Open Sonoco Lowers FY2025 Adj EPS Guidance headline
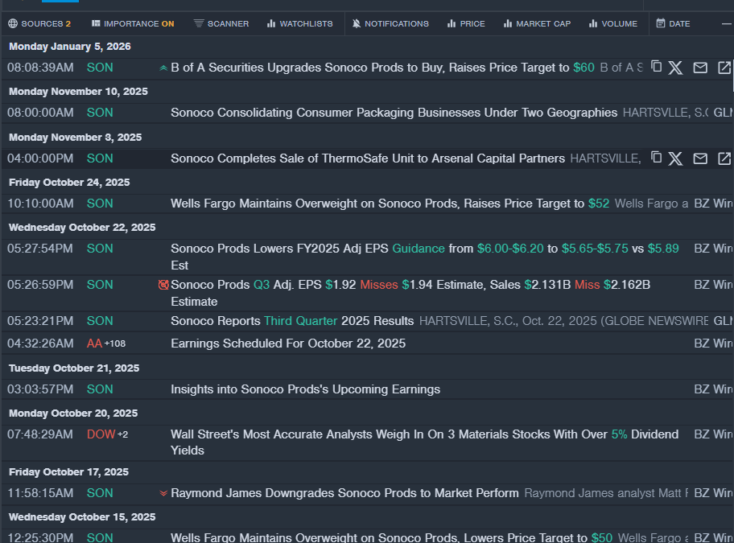Image resolution: width=734 pixels, height=543 pixels. click(x=425, y=257)
